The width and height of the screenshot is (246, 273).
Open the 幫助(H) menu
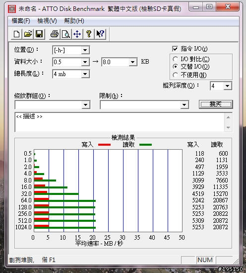pyautogui.click(x=74, y=21)
